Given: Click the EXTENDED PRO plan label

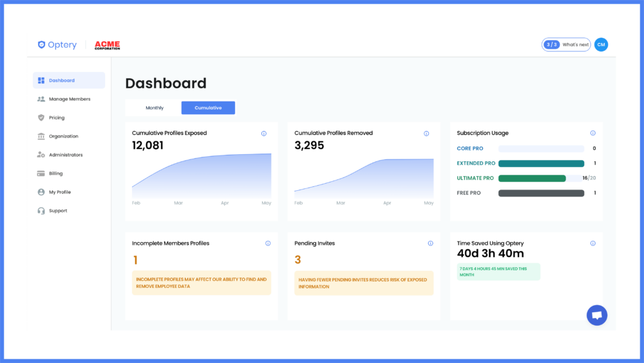Looking at the screenshot, I should (x=476, y=163).
